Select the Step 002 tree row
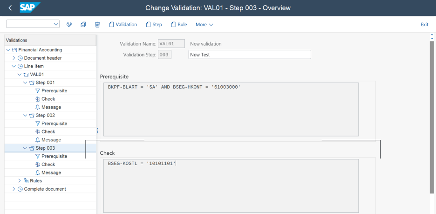436x214 pixels. [50, 115]
